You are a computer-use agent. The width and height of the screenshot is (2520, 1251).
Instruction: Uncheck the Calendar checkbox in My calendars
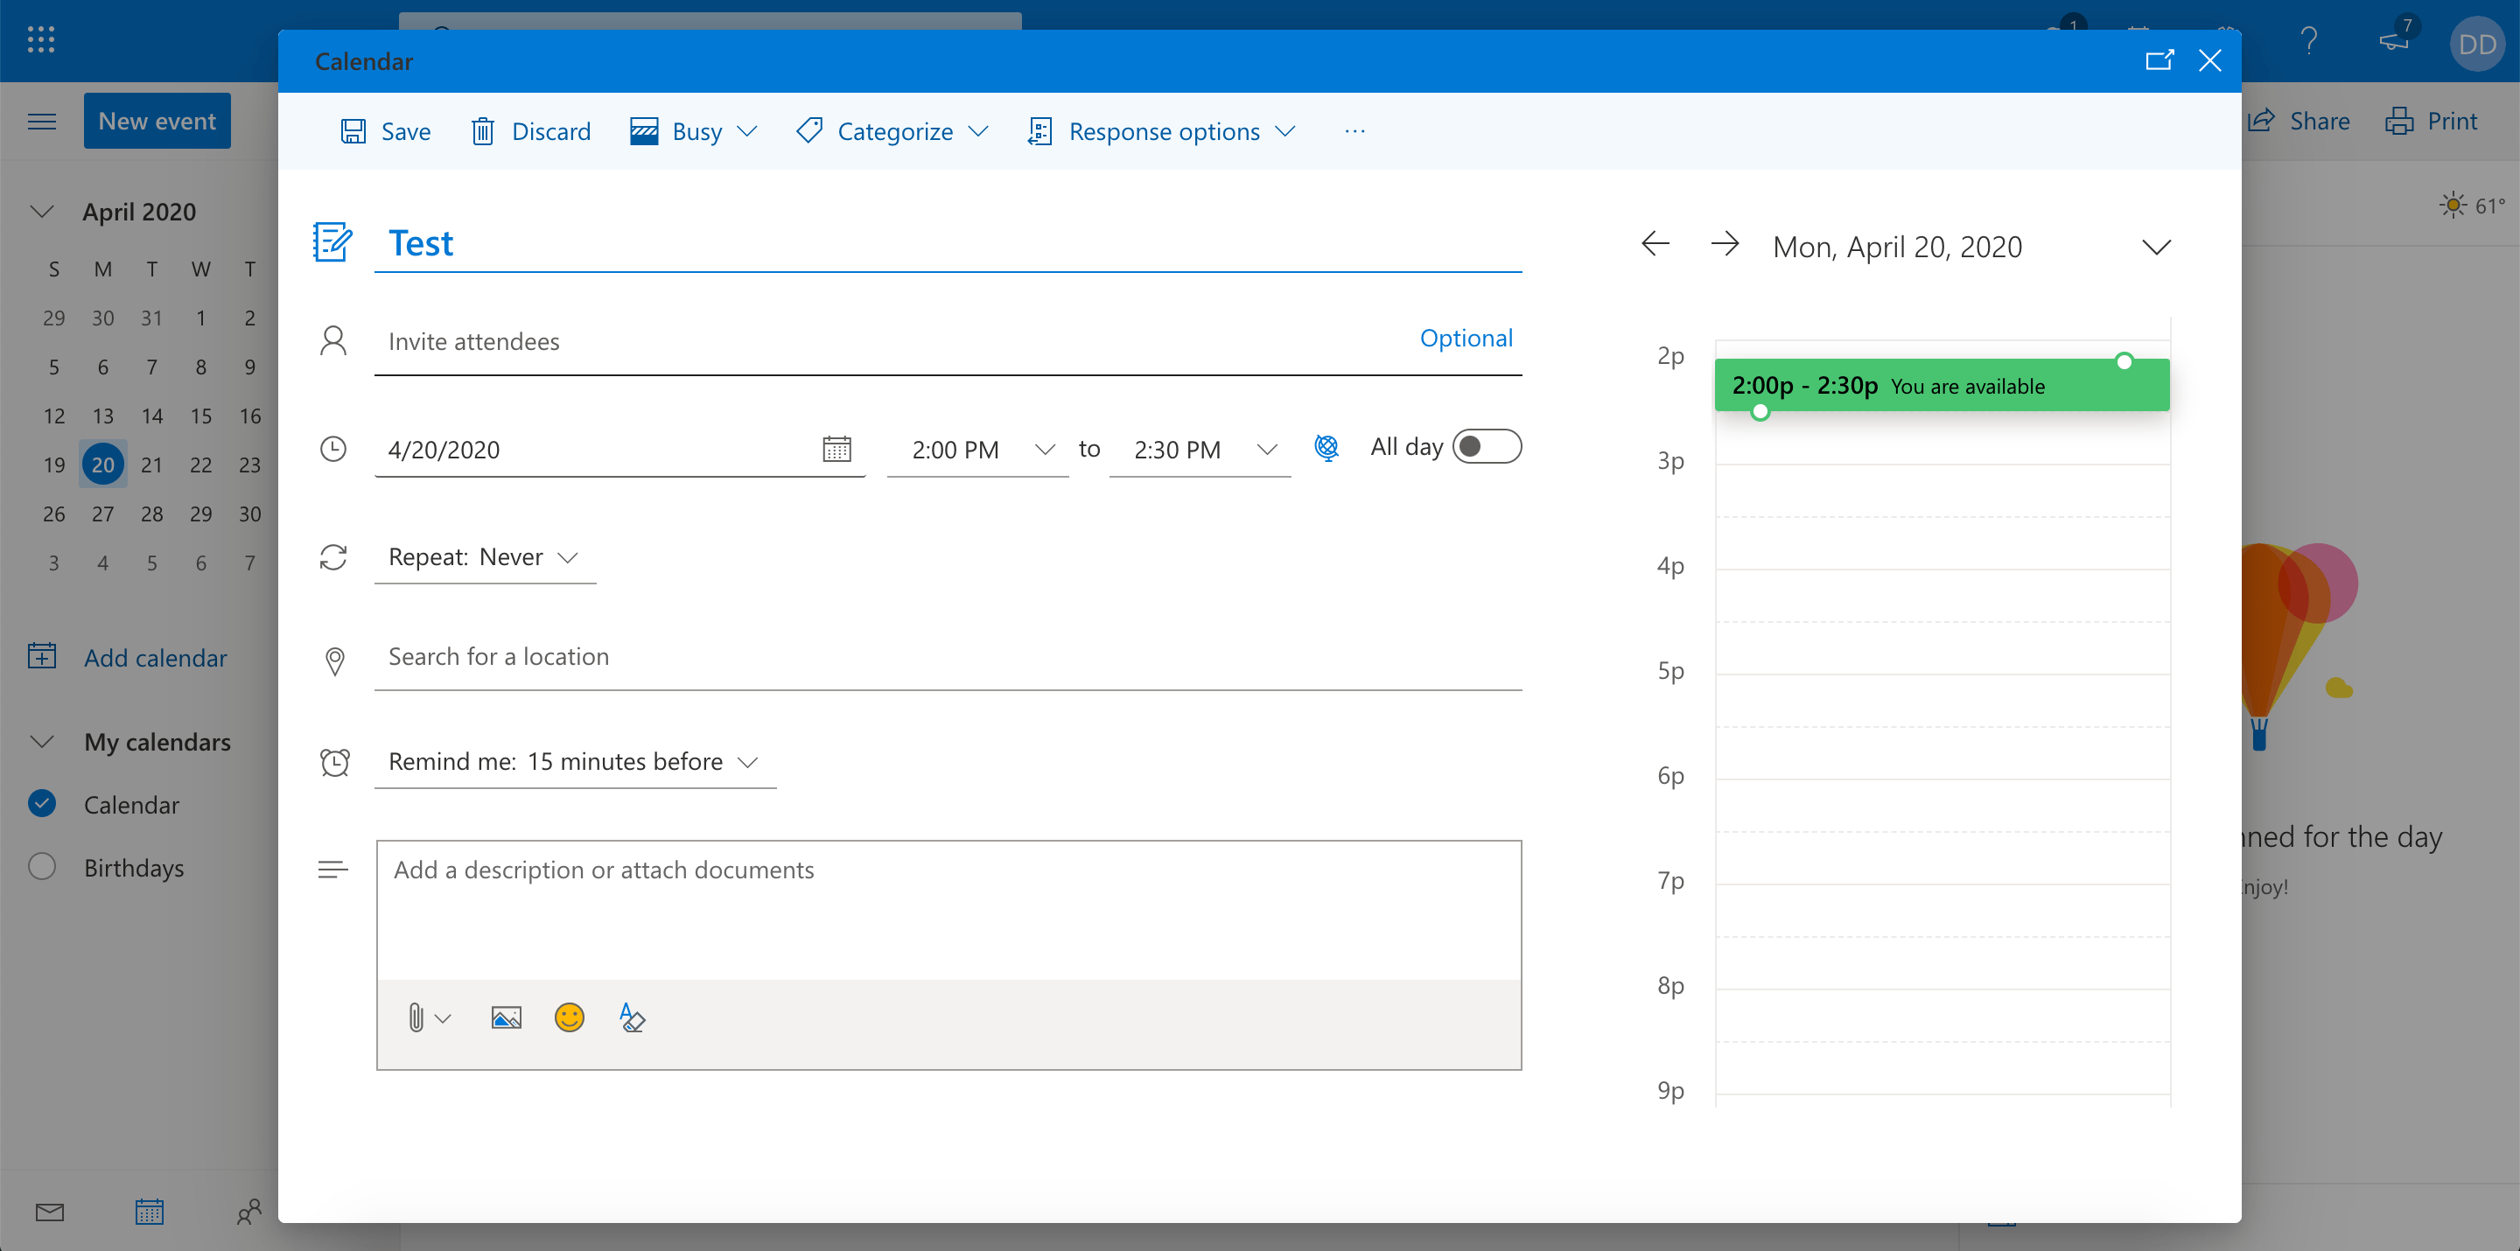(x=42, y=804)
